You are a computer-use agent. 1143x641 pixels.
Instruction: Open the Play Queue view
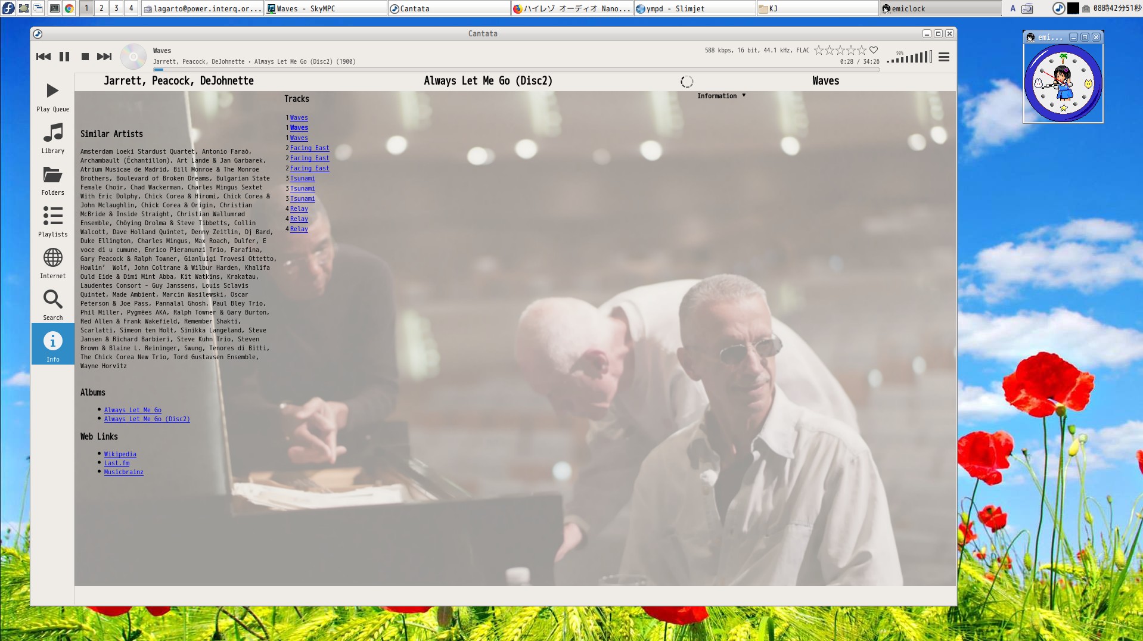(x=52, y=97)
